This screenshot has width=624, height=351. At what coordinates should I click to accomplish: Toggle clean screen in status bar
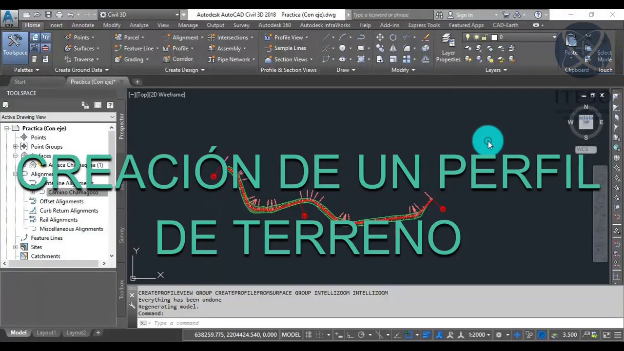[606, 335]
